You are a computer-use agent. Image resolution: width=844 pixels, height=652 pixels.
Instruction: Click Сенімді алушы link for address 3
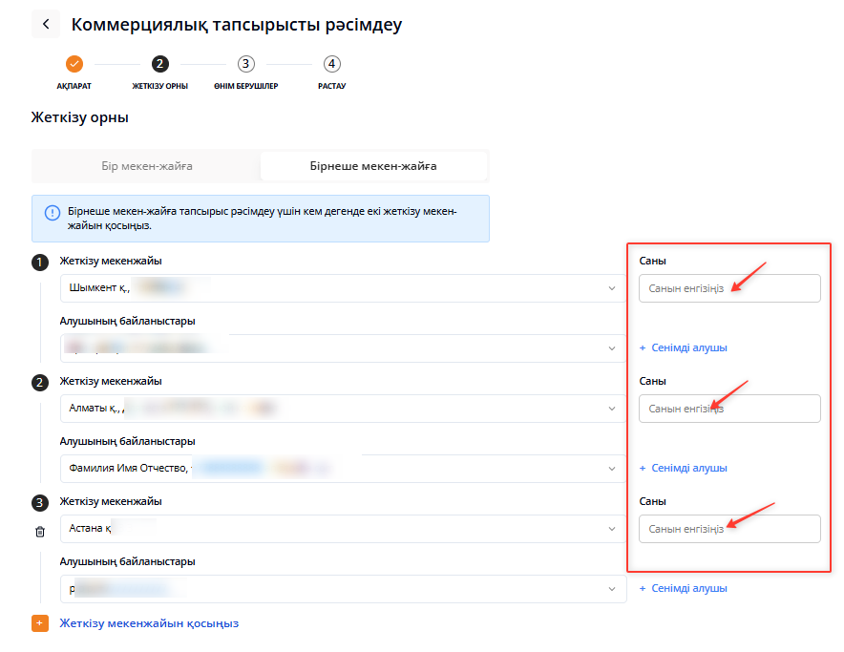point(684,589)
